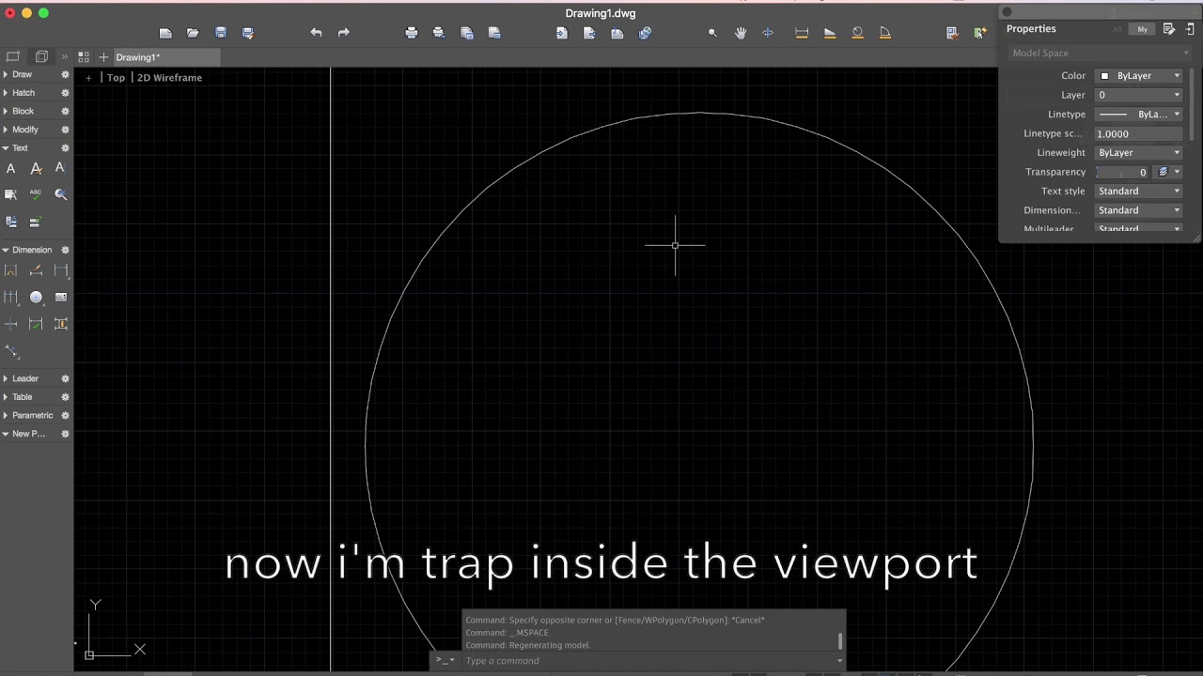This screenshot has height=676, width=1203.
Task: Select the Multiline Text tool
Action: tap(11, 168)
